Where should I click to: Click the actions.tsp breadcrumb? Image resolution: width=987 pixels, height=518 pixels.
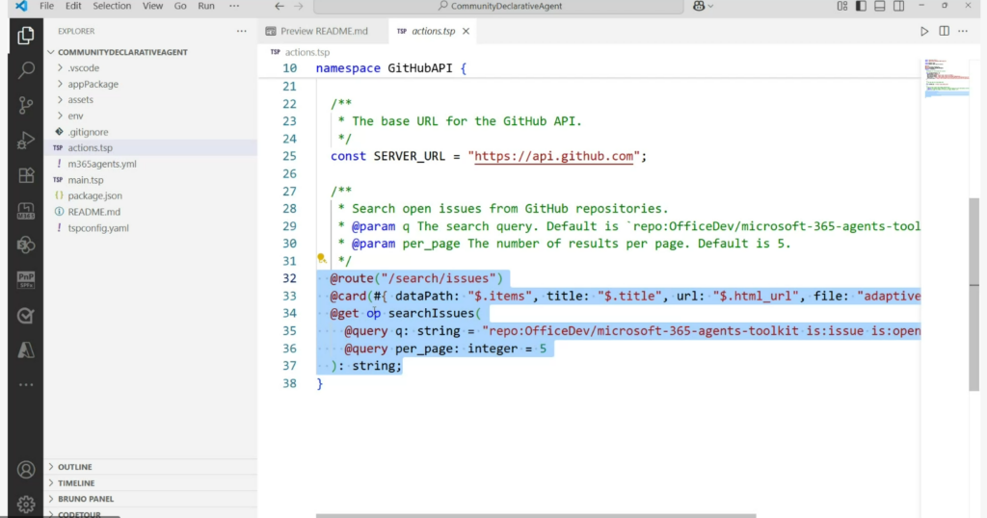pos(307,52)
